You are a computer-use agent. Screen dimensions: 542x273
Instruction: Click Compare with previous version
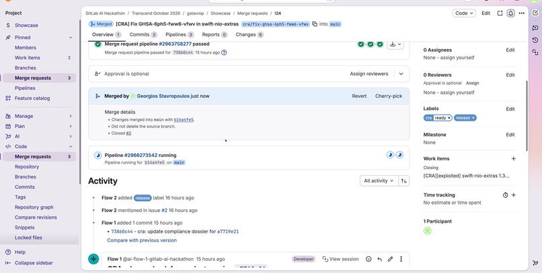pos(142,240)
